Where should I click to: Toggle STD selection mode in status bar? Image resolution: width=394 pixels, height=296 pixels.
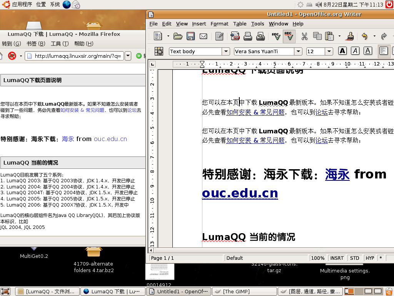coord(354,258)
